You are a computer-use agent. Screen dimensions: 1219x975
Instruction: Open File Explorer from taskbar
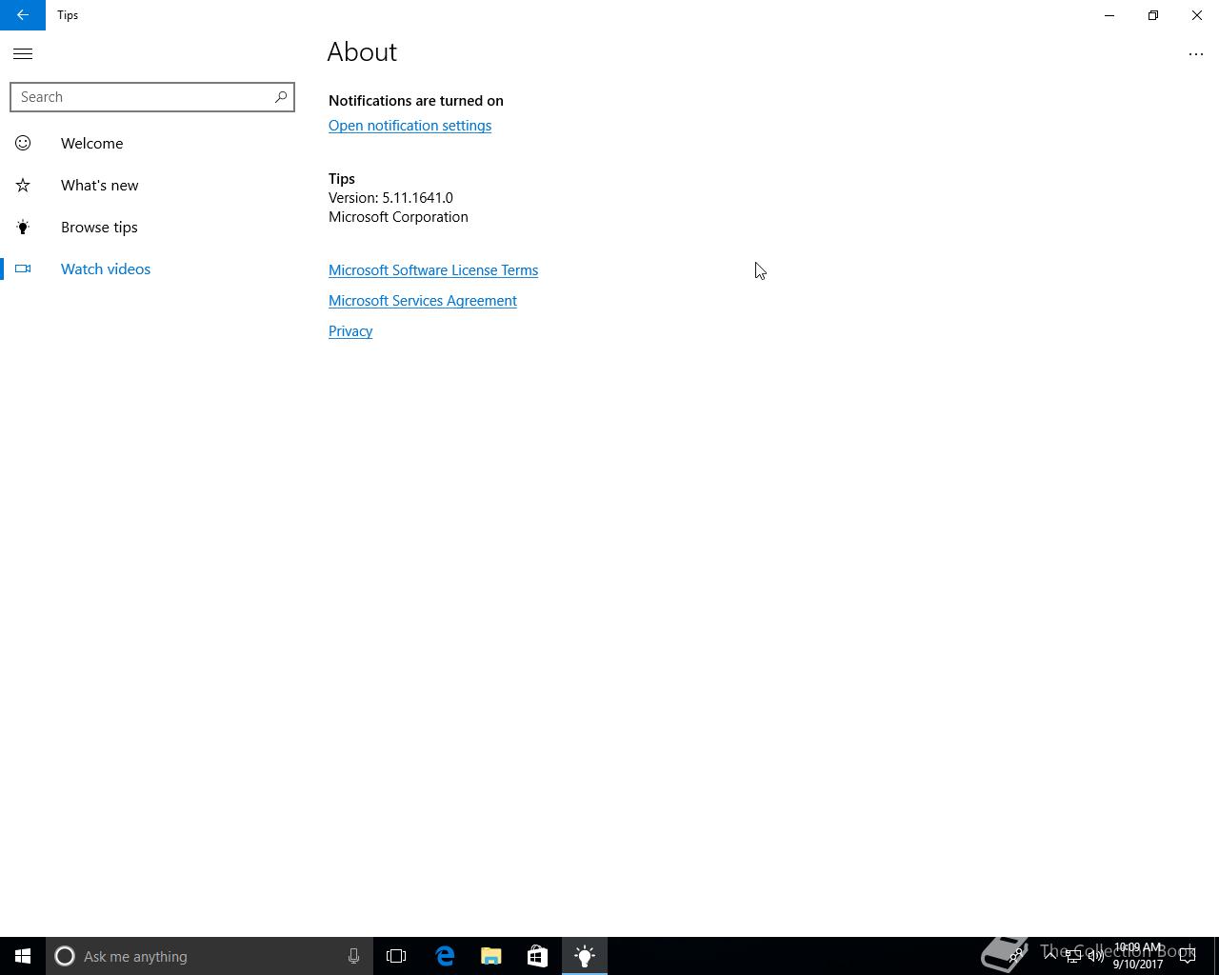pyautogui.click(x=491, y=956)
